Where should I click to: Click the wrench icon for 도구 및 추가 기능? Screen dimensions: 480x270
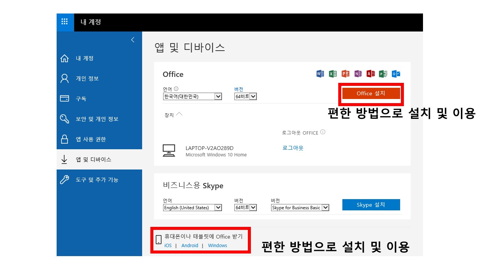pyautogui.click(x=64, y=180)
